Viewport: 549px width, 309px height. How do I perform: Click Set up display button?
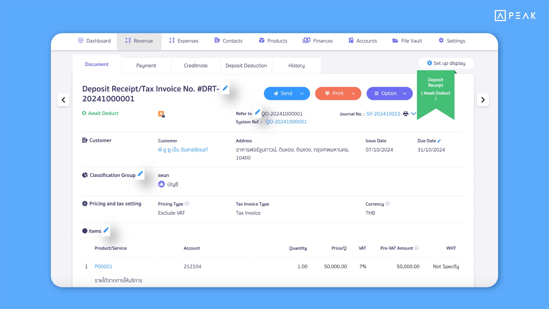coord(446,63)
